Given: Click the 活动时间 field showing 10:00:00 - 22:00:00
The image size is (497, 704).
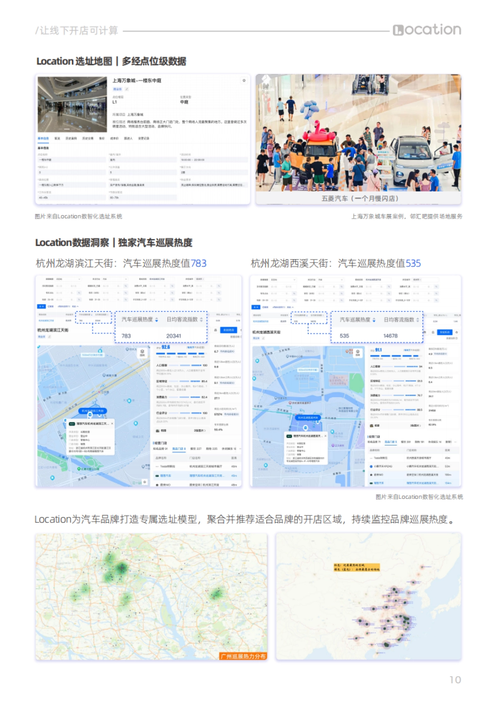Looking at the screenshot, I should point(214,160).
